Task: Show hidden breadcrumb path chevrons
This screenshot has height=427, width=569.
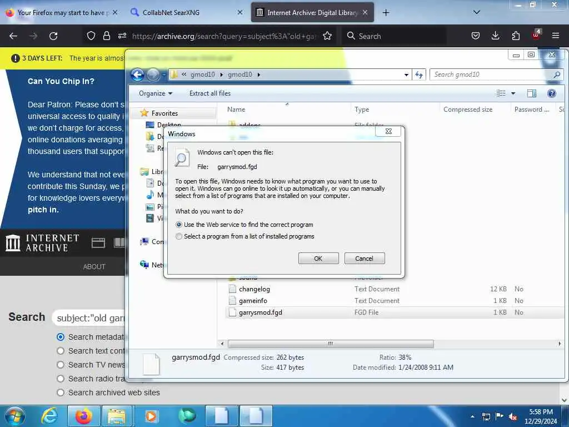Action: [184, 74]
